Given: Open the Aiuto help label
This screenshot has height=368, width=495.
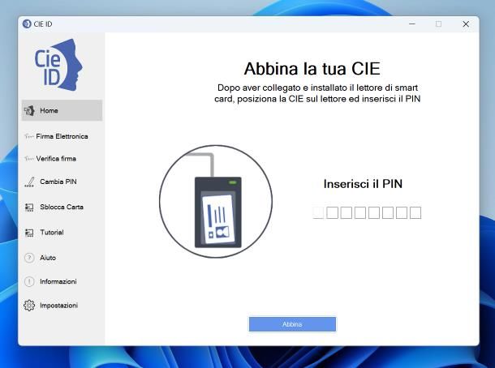Looking at the screenshot, I should [x=48, y=258].
